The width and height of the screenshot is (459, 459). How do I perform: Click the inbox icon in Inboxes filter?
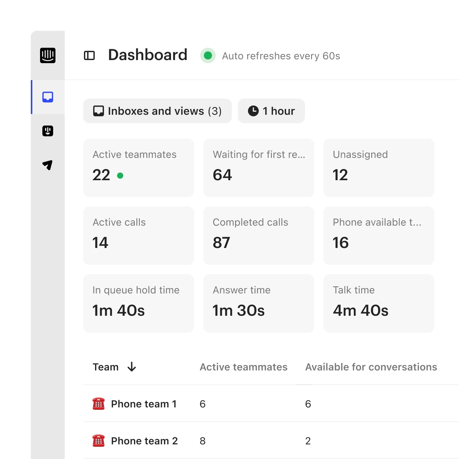point(98,111)
